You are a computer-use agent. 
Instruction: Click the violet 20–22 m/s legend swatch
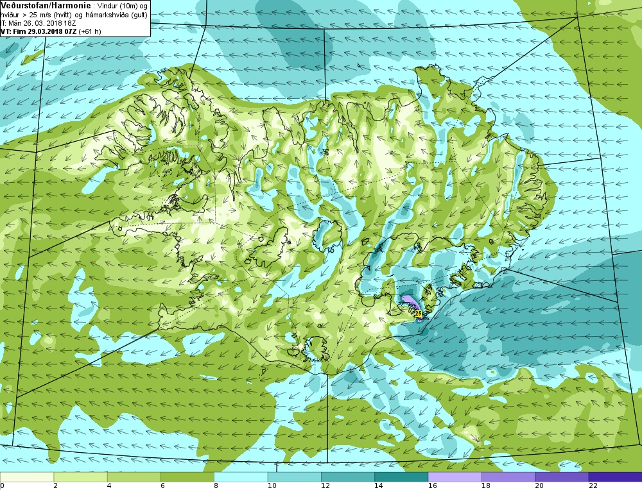pyautogui.click(x=562, y=477)
